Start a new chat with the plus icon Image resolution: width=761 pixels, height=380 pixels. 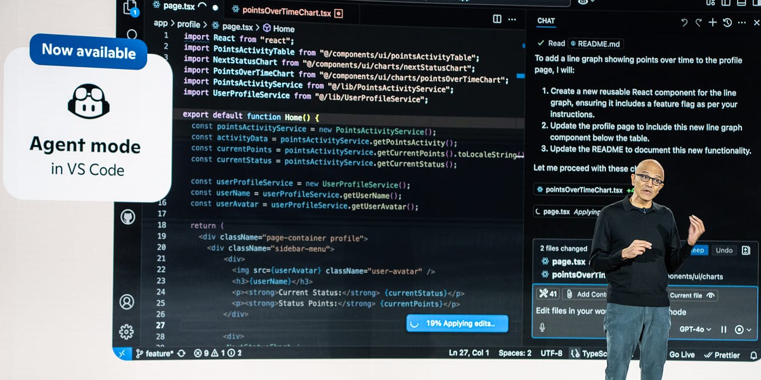tap(713, 22)
